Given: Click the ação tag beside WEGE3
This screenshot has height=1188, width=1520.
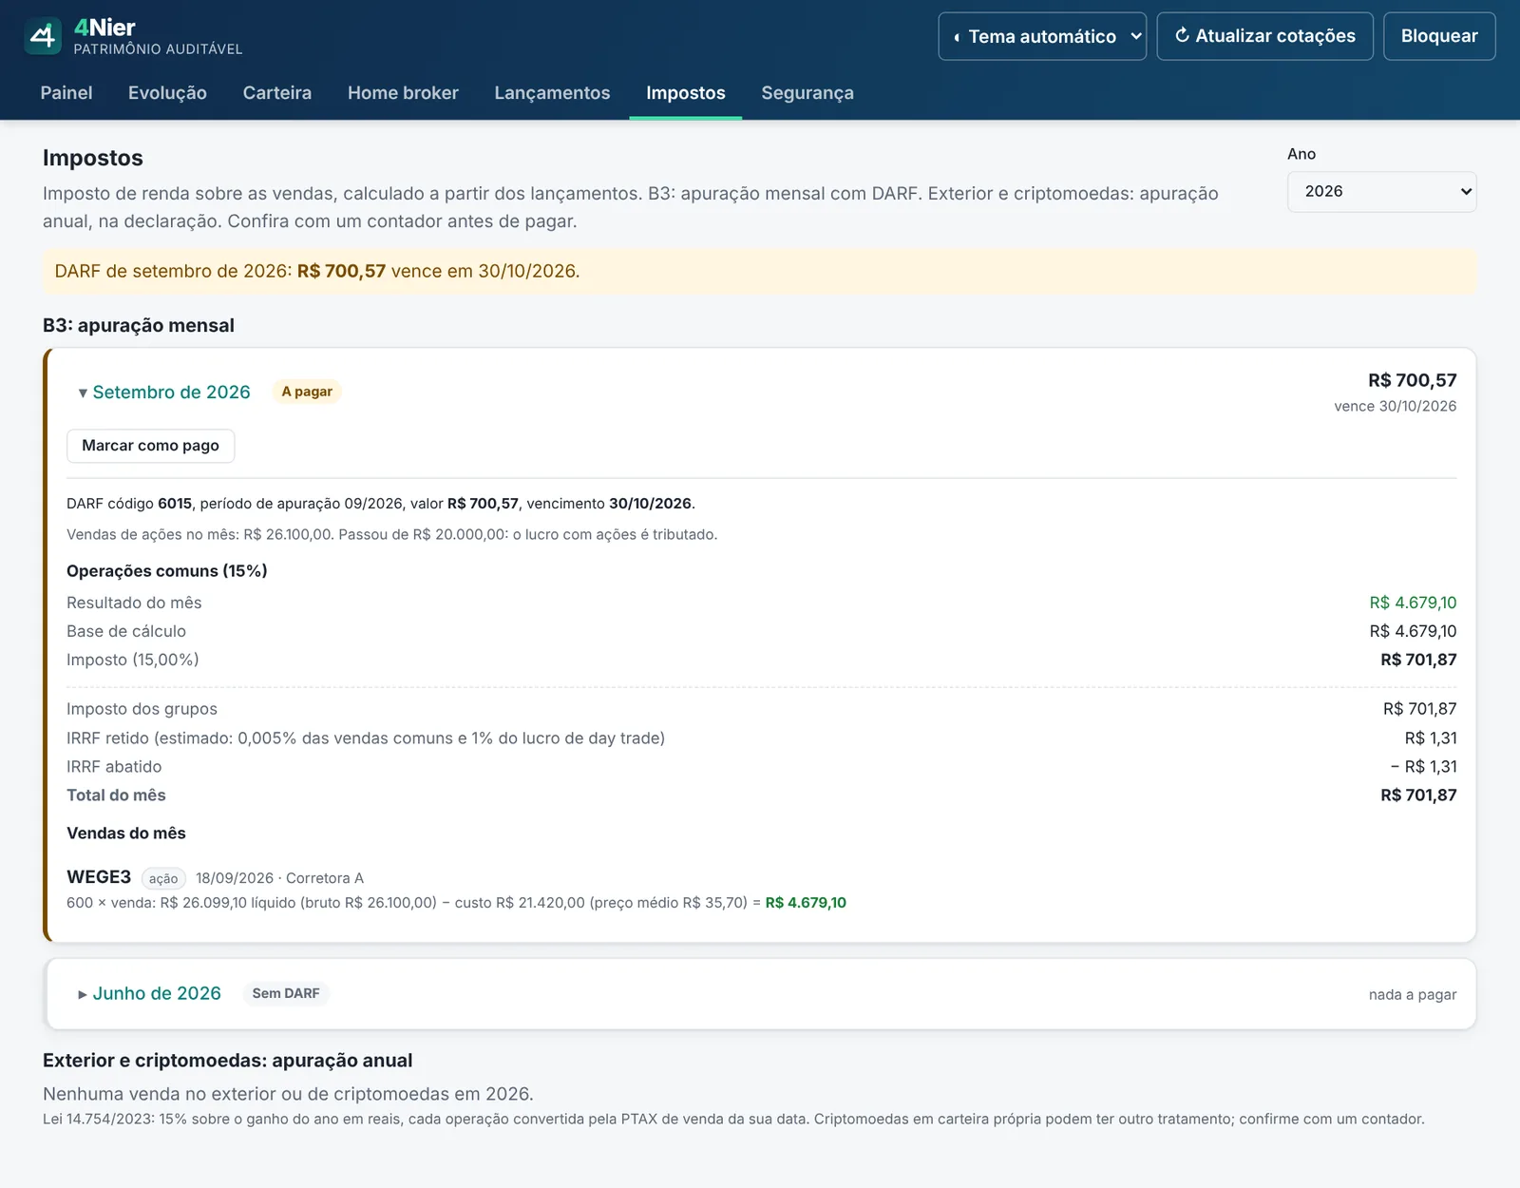Looking at the screenshot, I should click(163, 879).
